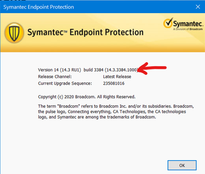
Task: Close the Symantec Endpoint Protection dialog
Action: (x=198, y=7)
